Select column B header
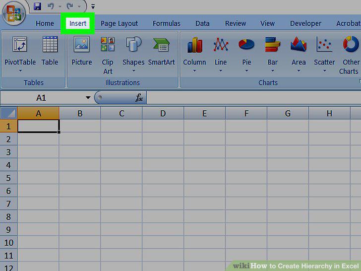This screenshot has height=271, width=361. click(x=80, y=113)
